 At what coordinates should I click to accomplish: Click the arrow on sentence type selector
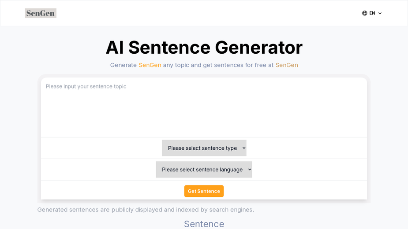pos(244,148)
